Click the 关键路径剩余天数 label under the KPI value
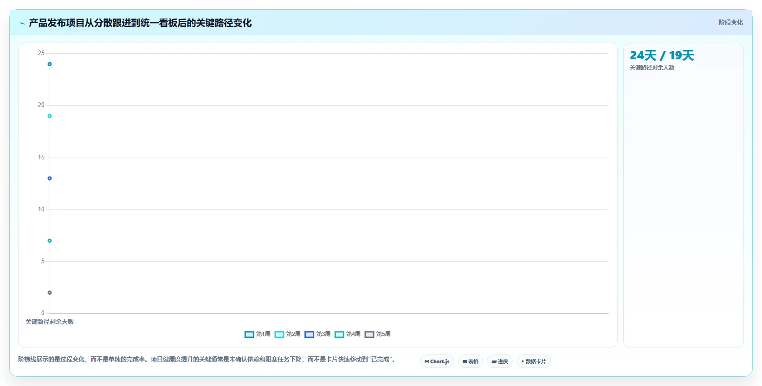762x386 pixels. (x=652, y=68)
